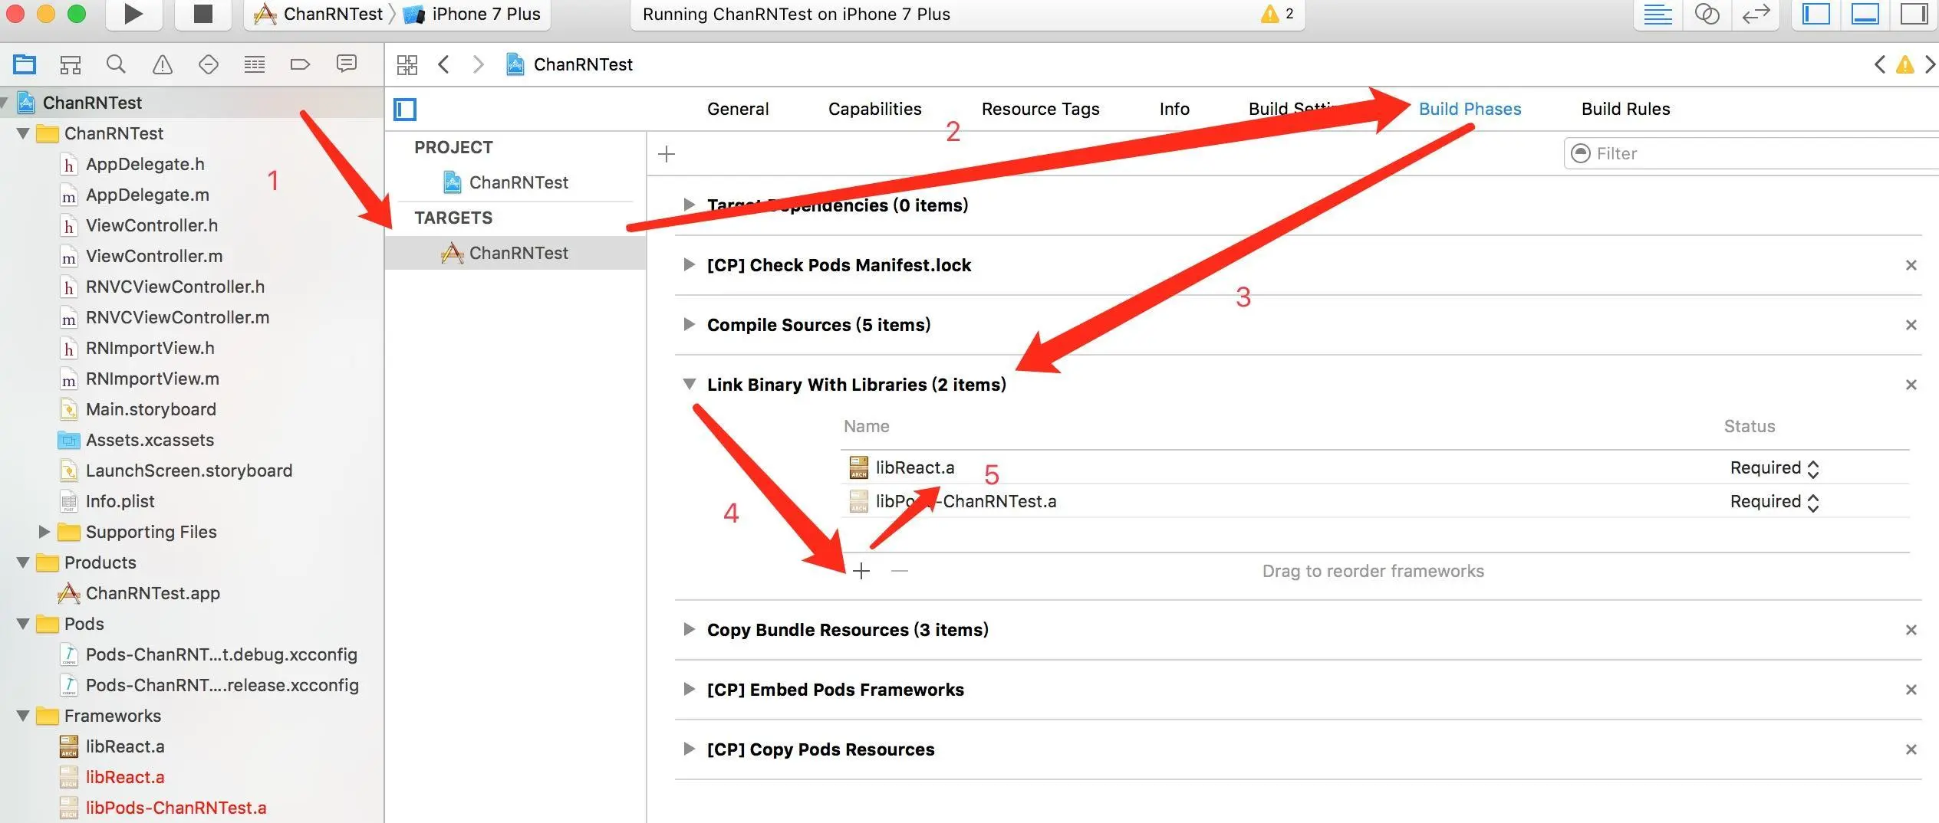Delete the Compile Sources phase
1939x823 pixels.
tap(1911, 325)
